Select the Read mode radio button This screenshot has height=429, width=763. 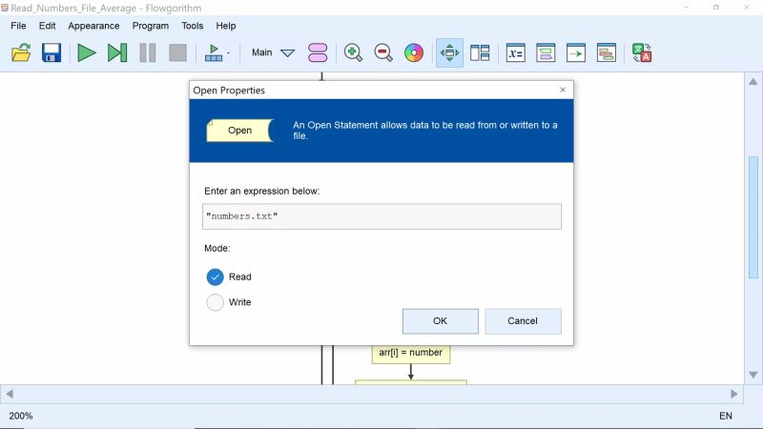(x=216, y=276)
